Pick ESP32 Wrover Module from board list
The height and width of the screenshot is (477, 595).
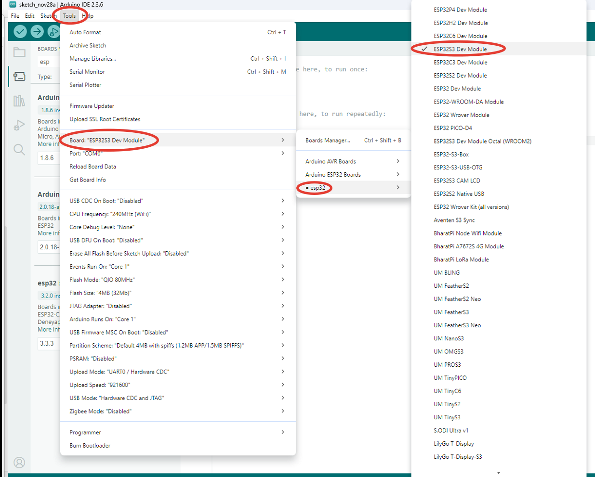461,115
